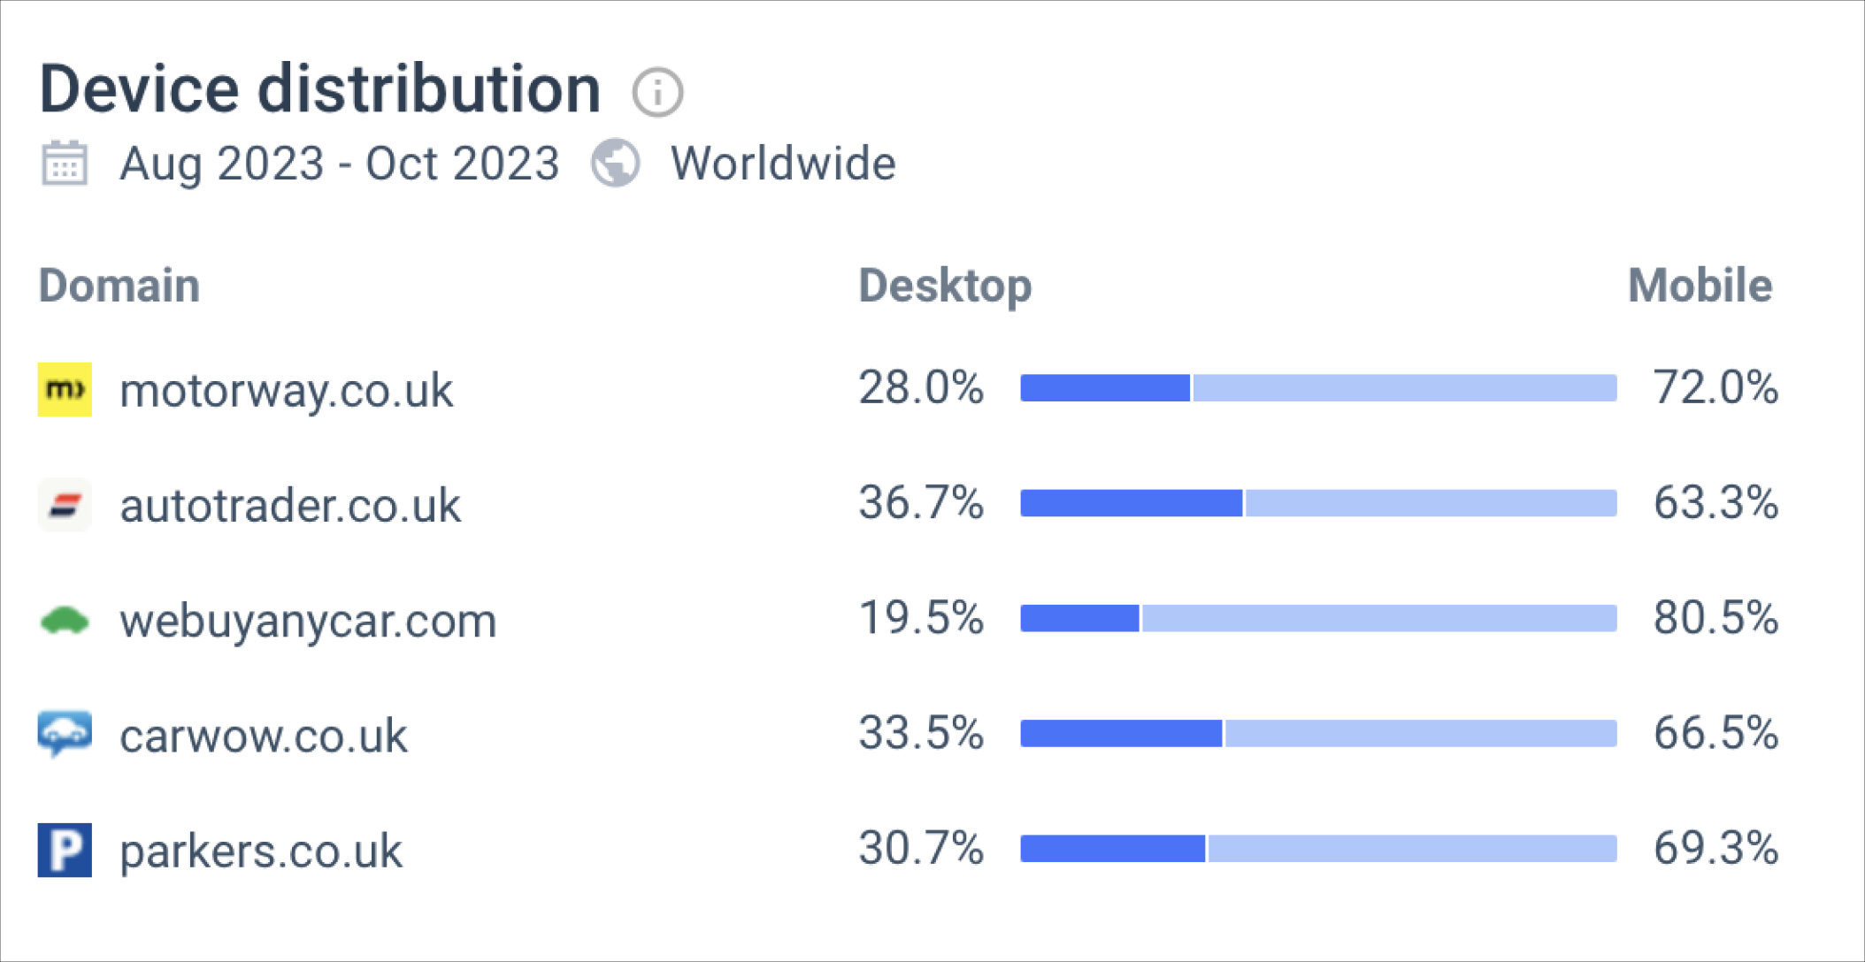This screenshot has width=1865, height=962.
Task: Click the yellow motorway.co.uk favicon
Action: (65, 389)
